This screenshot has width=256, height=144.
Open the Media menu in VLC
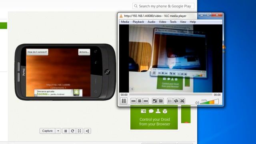coord(125,22)
